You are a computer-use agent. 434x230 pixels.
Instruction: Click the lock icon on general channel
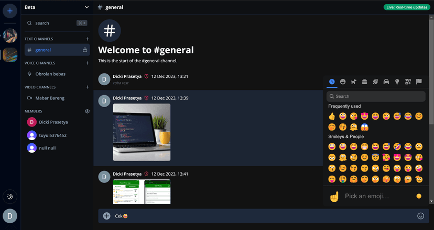[85, 50]
